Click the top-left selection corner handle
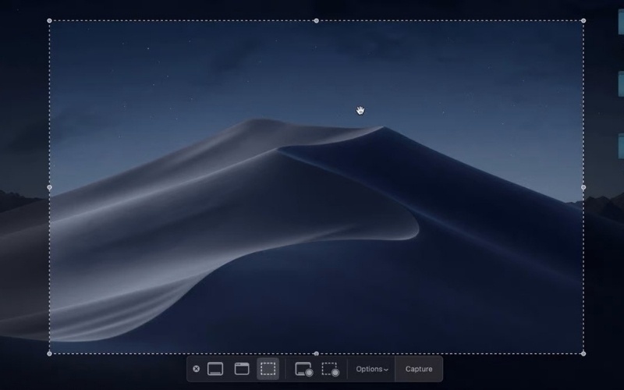 coord(50,21)
